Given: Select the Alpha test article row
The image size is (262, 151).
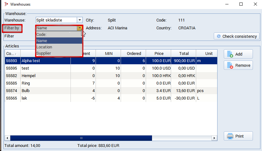Looking at the screenshot, I should click(x=111, y=61).
